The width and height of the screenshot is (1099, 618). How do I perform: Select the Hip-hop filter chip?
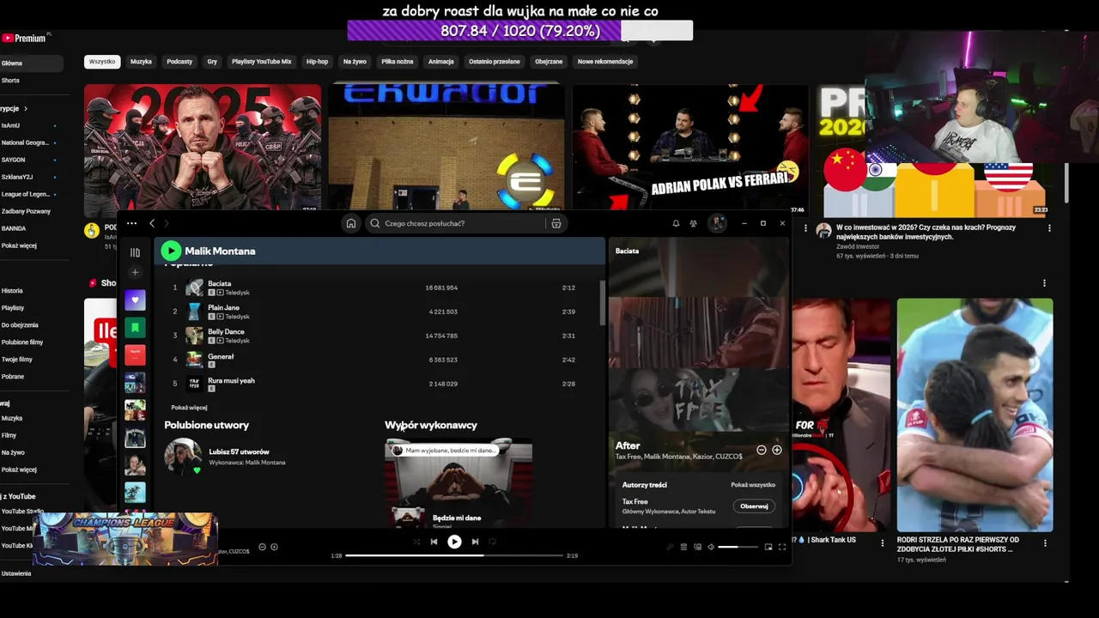coord(317,62)
